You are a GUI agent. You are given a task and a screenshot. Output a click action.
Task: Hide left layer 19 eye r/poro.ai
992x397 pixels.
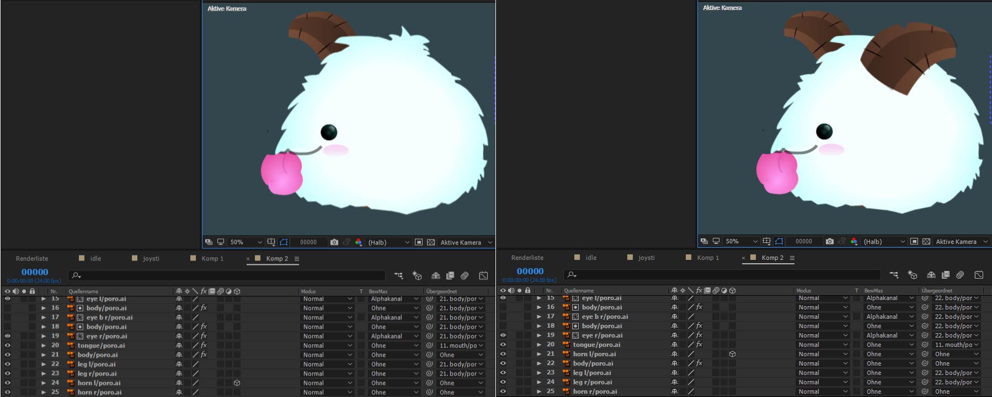pyautogui.click(x=8, y=336)
